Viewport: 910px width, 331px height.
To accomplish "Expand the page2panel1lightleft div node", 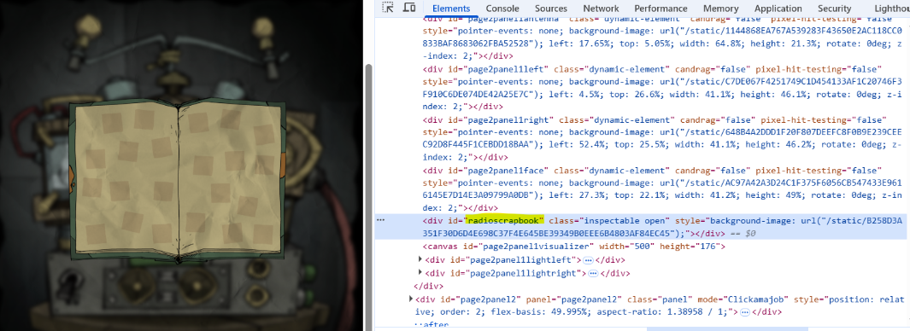I will [420, 259].
